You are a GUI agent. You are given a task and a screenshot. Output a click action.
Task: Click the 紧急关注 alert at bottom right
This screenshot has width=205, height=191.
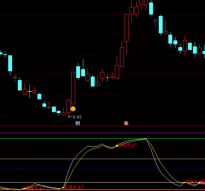195,182
